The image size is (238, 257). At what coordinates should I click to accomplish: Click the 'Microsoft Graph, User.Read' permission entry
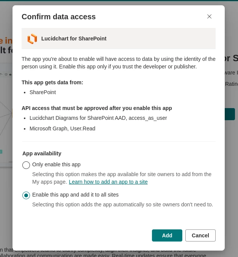tap(62, 128)
